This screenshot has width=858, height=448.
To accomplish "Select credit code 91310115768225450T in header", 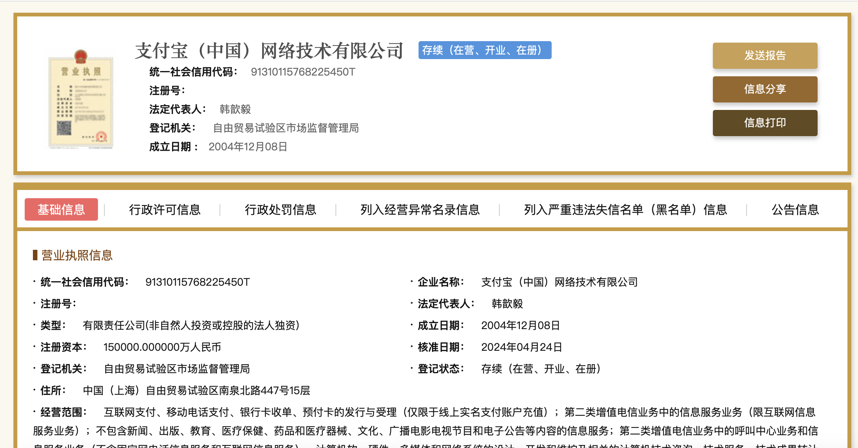I will pyautogui.click(x=303, y=72).
